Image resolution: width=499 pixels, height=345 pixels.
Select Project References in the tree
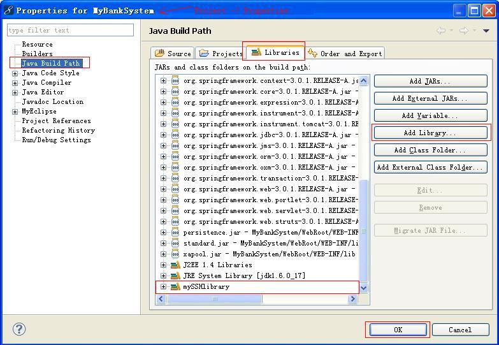(x=56, y=121)
